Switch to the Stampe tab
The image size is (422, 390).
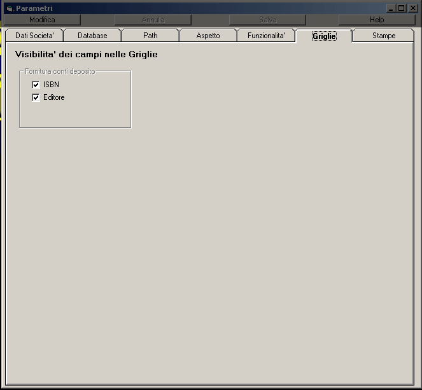(x=384, y=36)
